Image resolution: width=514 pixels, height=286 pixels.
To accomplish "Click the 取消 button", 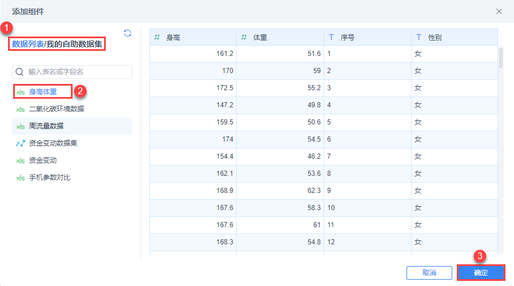I will click(x=429, y=272).
